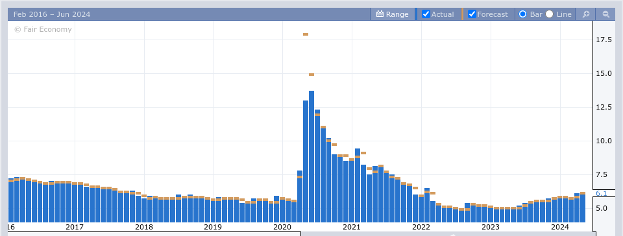
Task: Click the orange forecast marker just below 15.0
Action: click(x=311, y=75)
